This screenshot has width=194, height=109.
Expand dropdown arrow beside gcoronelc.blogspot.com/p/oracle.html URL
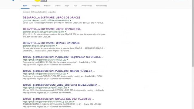[x=57, y=46]
